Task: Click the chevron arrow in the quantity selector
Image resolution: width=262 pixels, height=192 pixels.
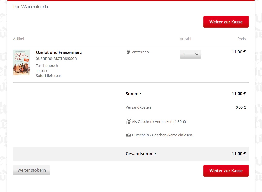Action: pos(197,54)
